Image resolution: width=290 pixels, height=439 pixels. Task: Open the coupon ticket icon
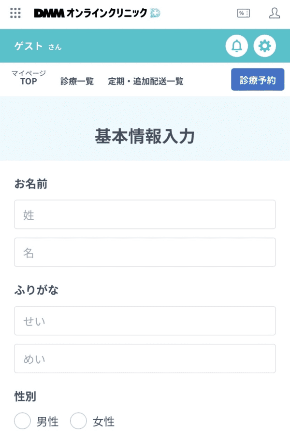click(x=243, y=13)
